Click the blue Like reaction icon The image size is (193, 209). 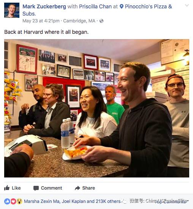(x=7, y=201)
